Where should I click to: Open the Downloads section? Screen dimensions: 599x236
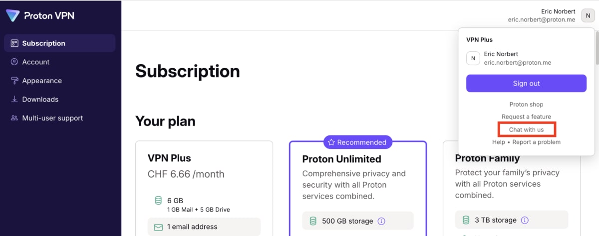(x=40, y=100)
